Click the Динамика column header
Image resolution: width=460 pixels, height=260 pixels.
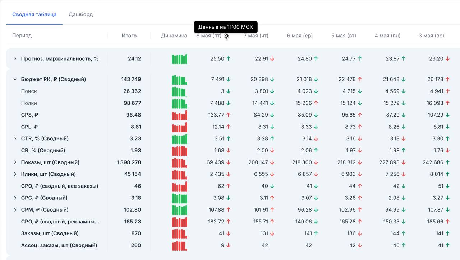[x=174, y=36]
